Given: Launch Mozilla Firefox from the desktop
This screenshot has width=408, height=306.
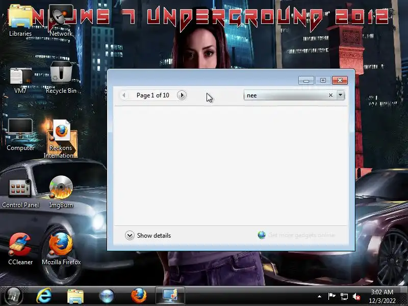Looking at the screenshot, I should click(x=61, y=249).
